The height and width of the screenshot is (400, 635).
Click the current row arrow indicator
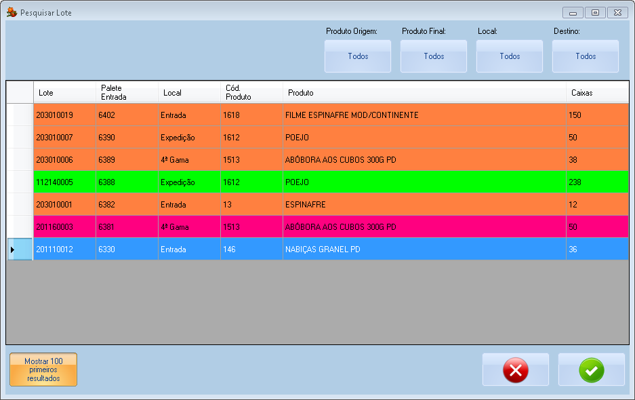click(x=12, y=249)
